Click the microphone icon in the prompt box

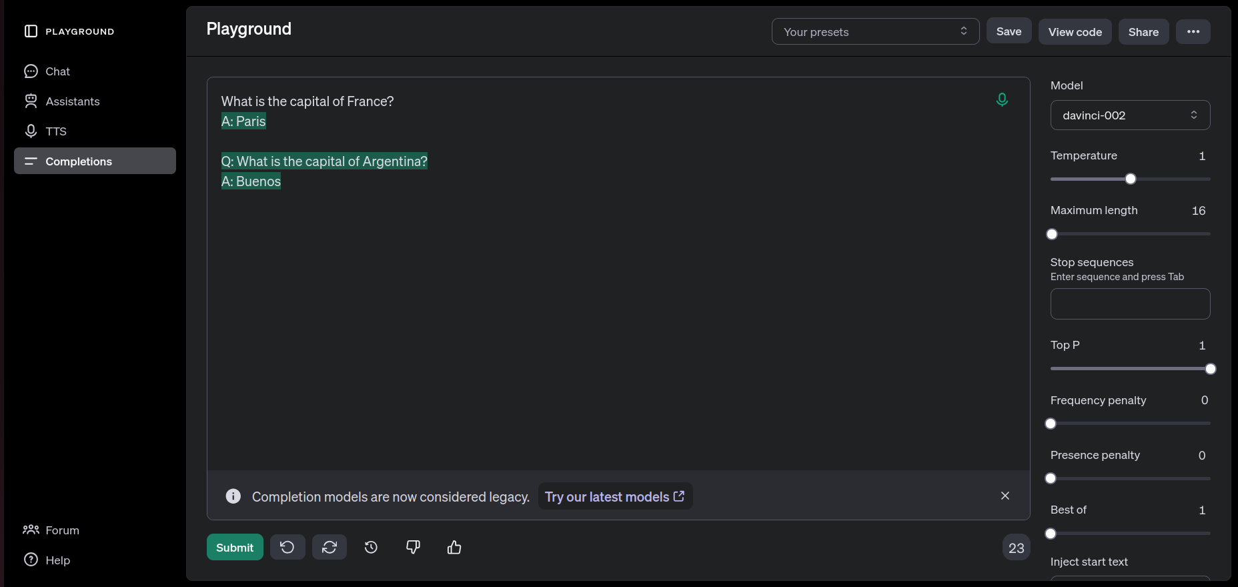tap(1002, 100)
